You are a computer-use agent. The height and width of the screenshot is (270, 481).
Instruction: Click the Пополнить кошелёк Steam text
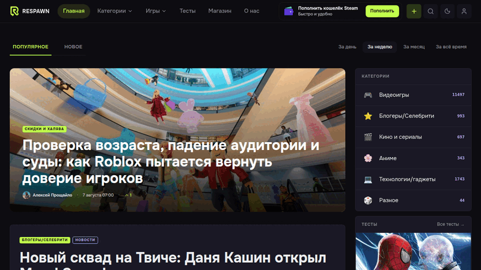[x=328, y=8]
